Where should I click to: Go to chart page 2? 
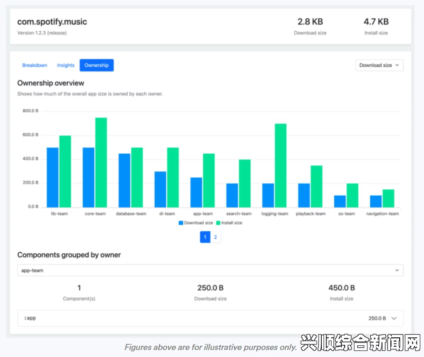pos(216,237)
